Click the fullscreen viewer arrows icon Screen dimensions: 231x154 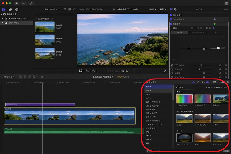pos(165,71)
